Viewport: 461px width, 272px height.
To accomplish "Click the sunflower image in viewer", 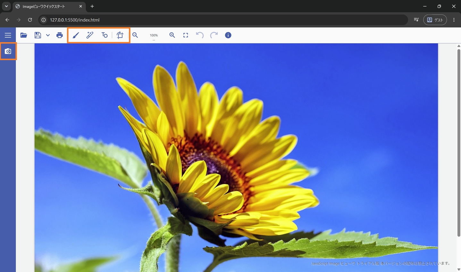I will tap(236, 158).
